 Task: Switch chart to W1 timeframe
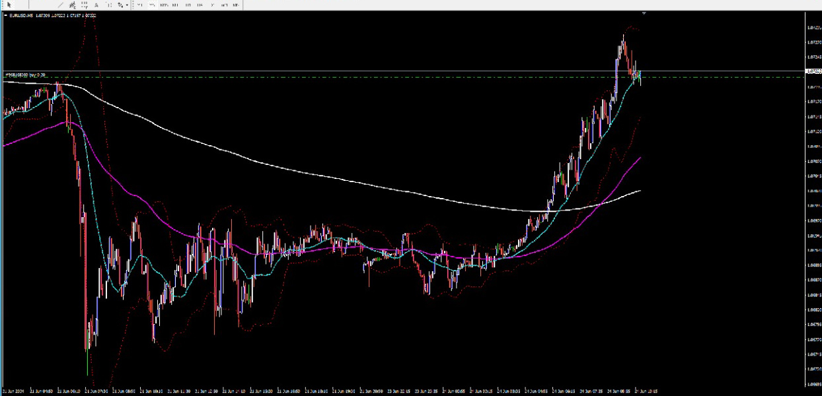[x=224, y=5]
